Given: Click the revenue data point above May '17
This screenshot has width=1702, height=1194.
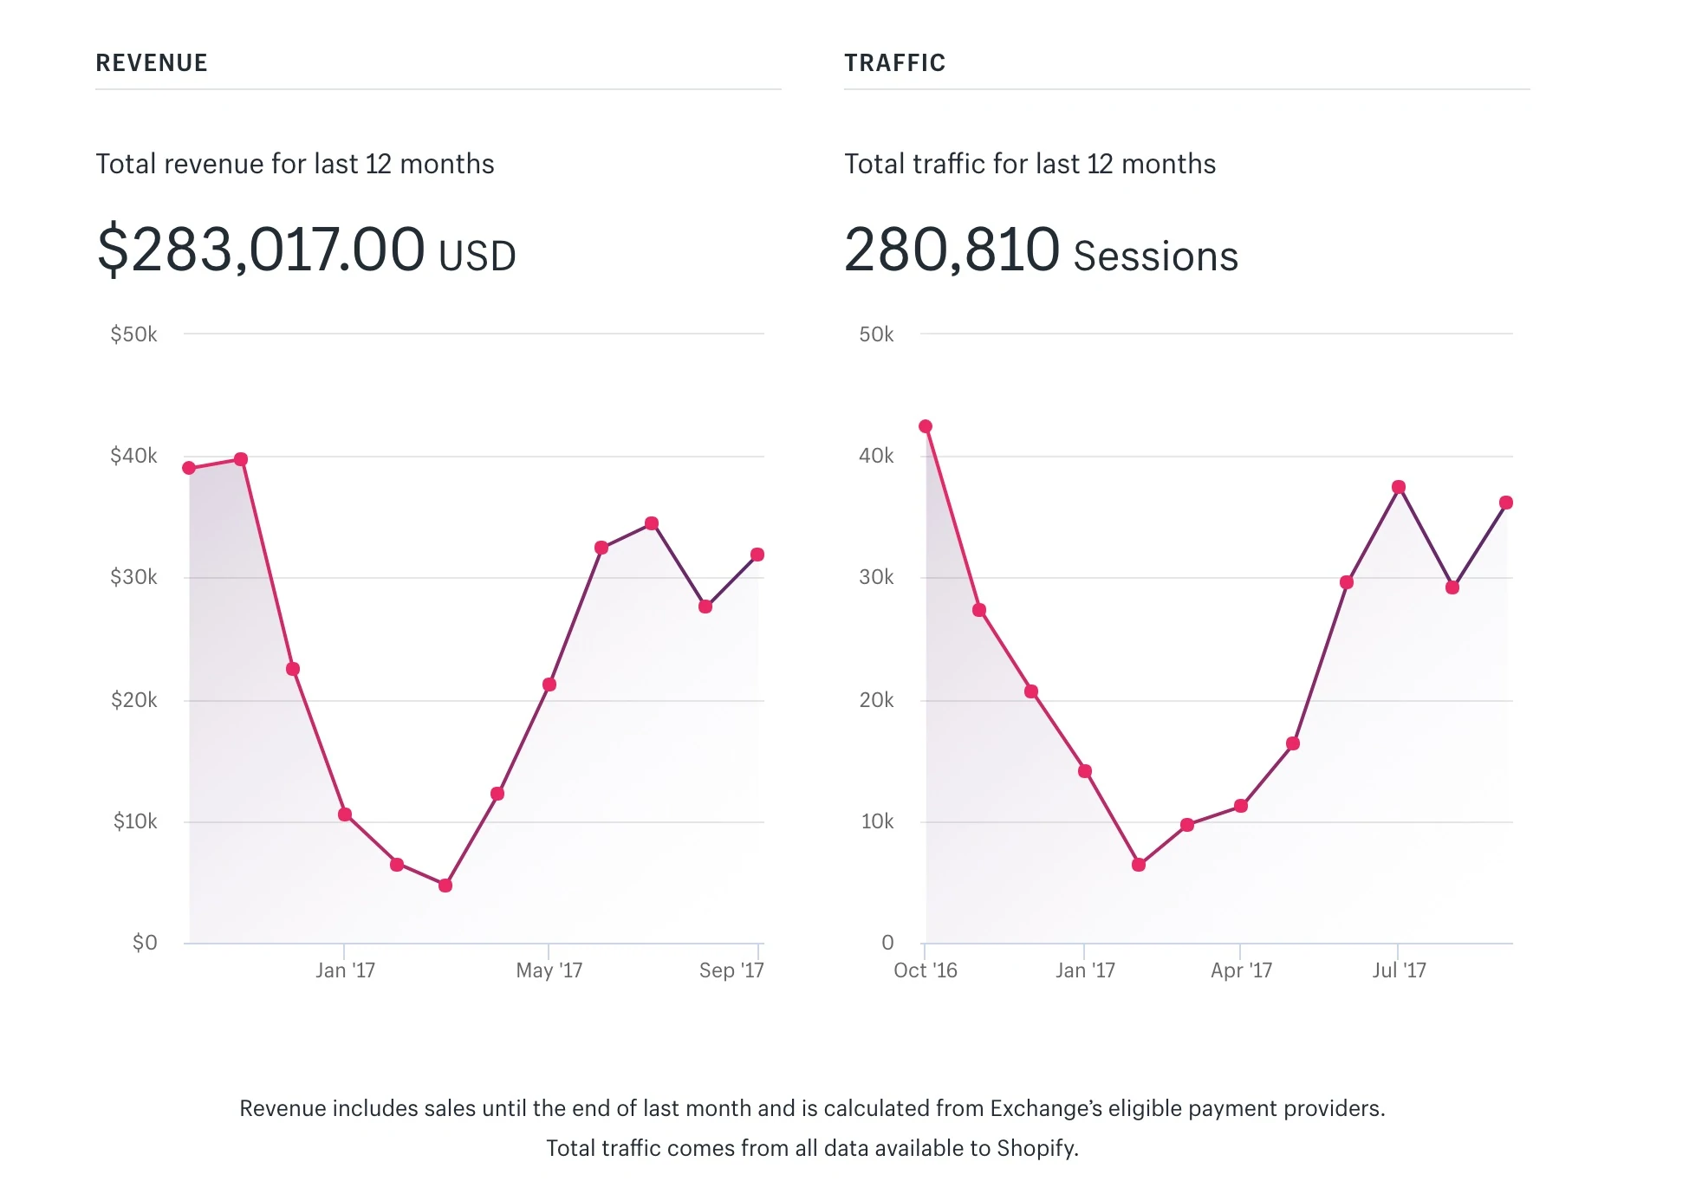Looking at the screenshot, I should [x=549, y=685].
